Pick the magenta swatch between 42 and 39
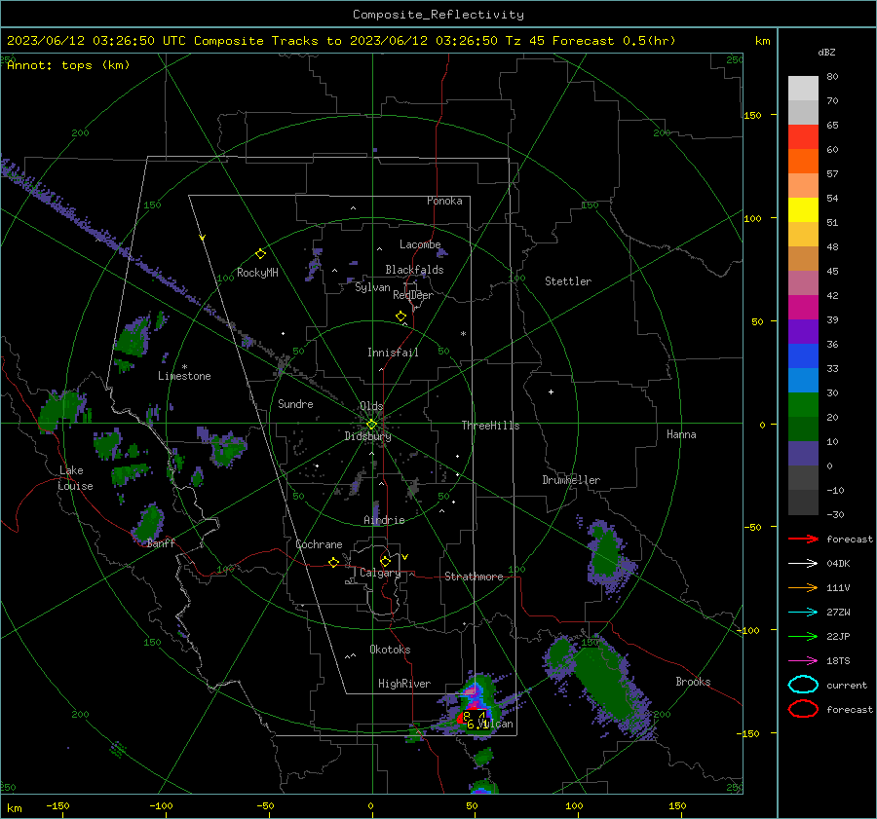This screenshot has height=819, width=877. pyautogui.click(x=803, y=307)
